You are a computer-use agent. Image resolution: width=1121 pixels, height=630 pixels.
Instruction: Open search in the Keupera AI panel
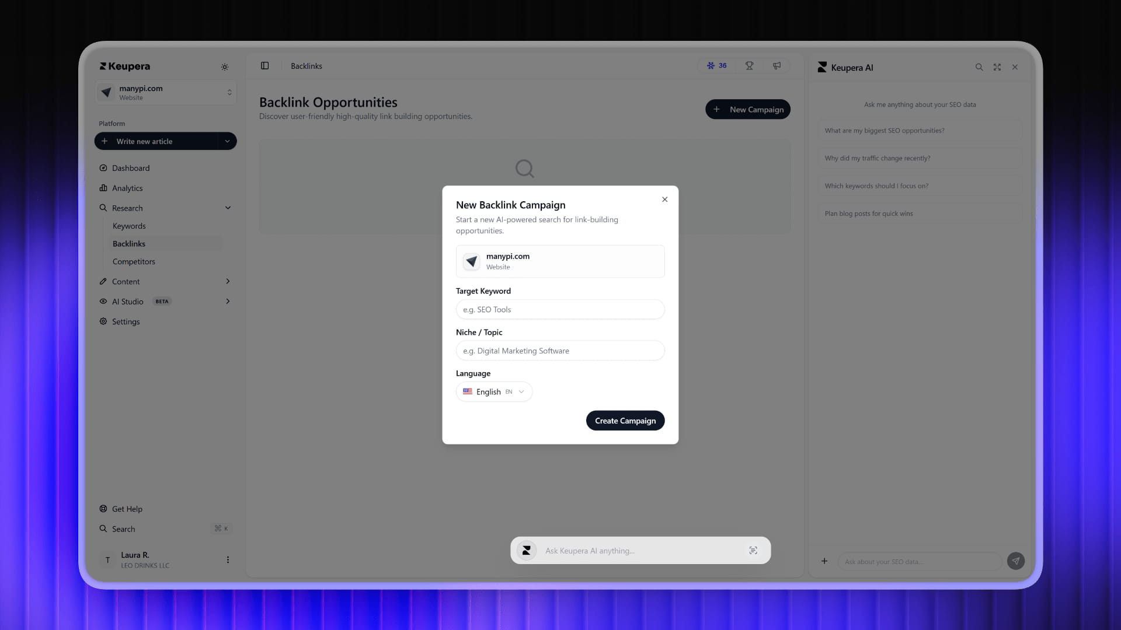pos(979,67)
